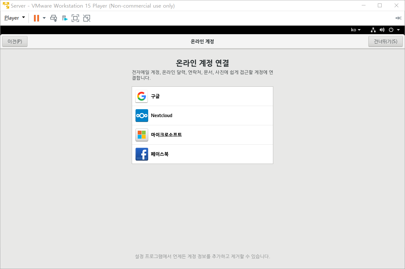Close the VMware Player window
Image resolution: width=405 pixels, height=269 pixels.
396,5
